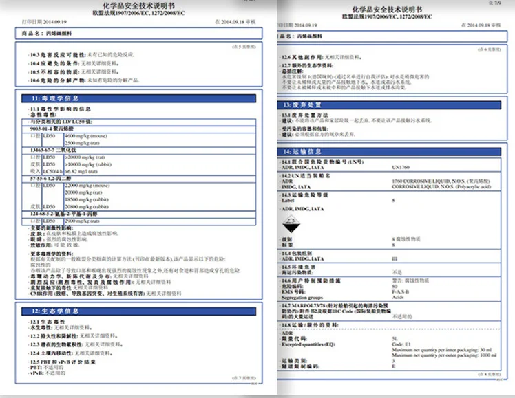Viewport: 515px width, 398px height.
Task: Click the '13.1 废弃处置方法' heading
Action: click(305, 115)
